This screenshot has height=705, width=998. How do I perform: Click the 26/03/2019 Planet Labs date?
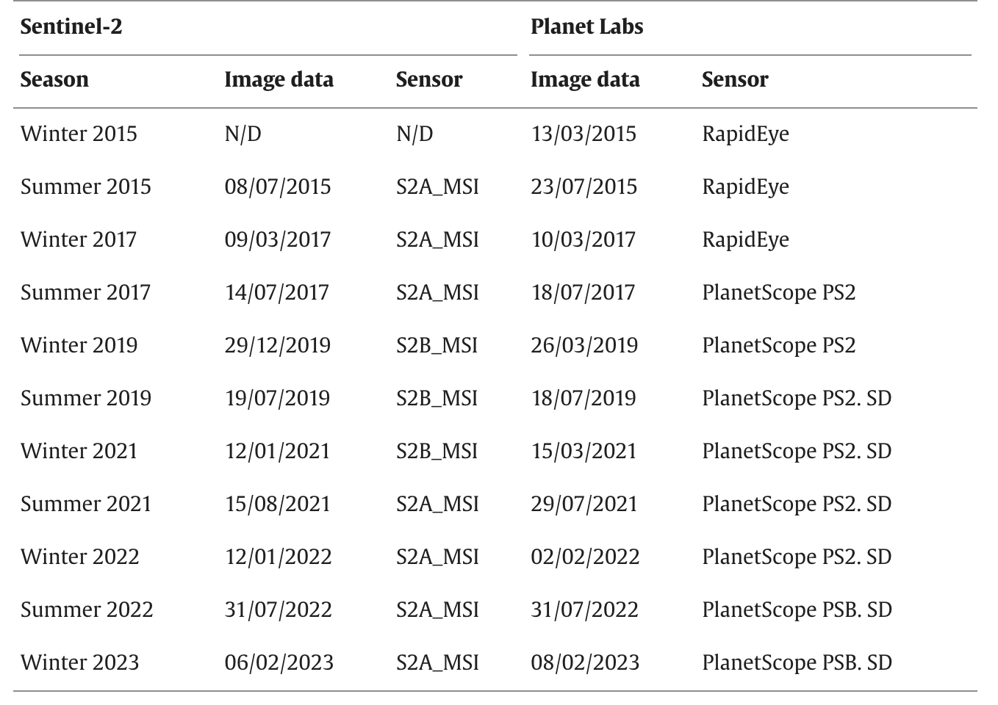click(584, 345)
